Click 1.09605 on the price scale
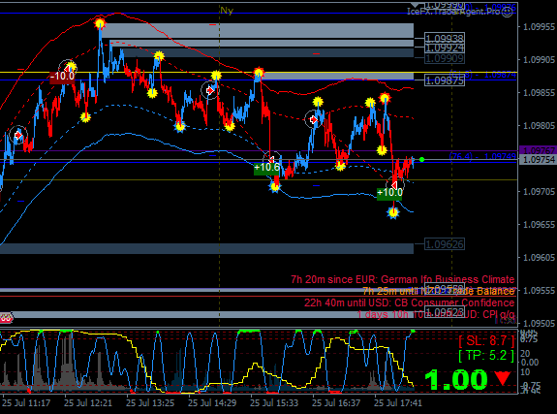This screenshot has height=414, width=557. (x=539, y=257)
